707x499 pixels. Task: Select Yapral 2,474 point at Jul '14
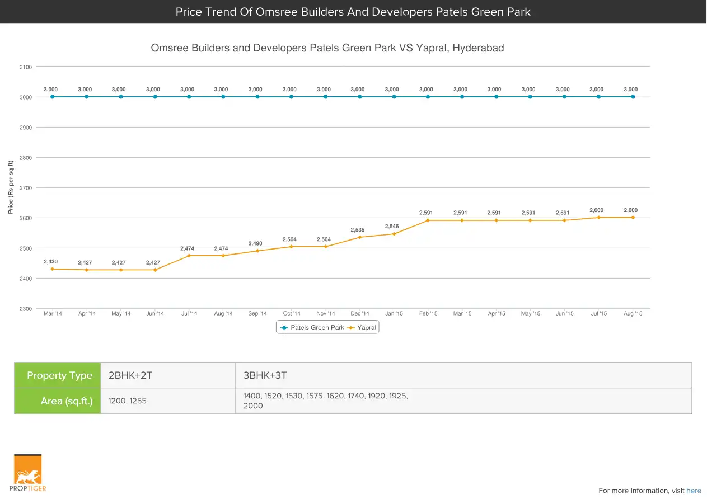[x=189, y=256]
